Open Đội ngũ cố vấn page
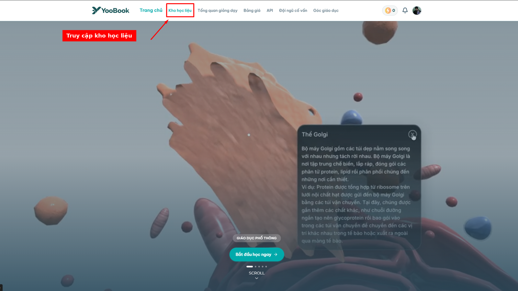 (x=293, y=10)
